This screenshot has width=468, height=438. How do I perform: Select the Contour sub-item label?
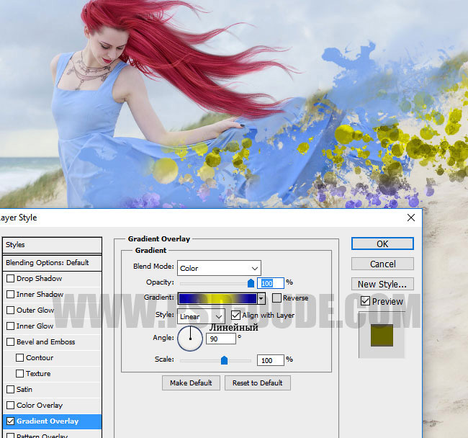(x=40, y=357)
